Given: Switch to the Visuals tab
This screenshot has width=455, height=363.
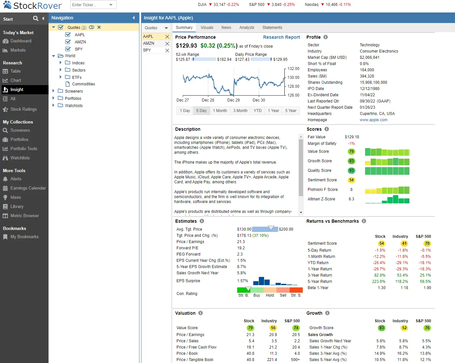Looking at the screenshot, I should (207, 28).
